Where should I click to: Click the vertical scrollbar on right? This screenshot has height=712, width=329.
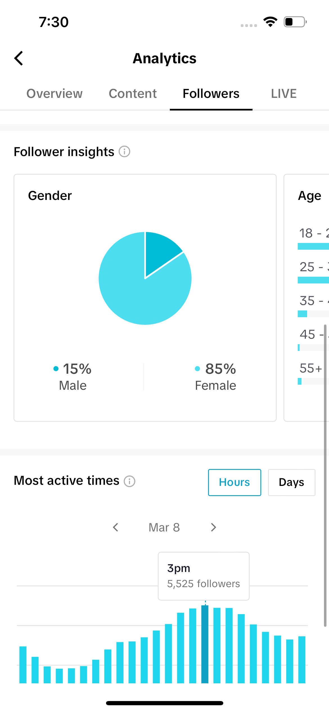pyautogui.click(x=325, y=475)
